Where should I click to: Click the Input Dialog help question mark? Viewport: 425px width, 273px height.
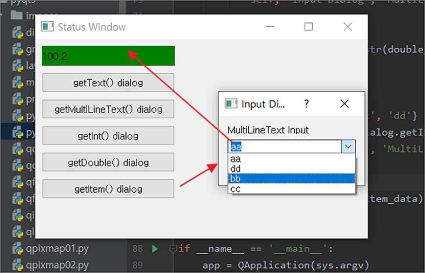(306, 104)
